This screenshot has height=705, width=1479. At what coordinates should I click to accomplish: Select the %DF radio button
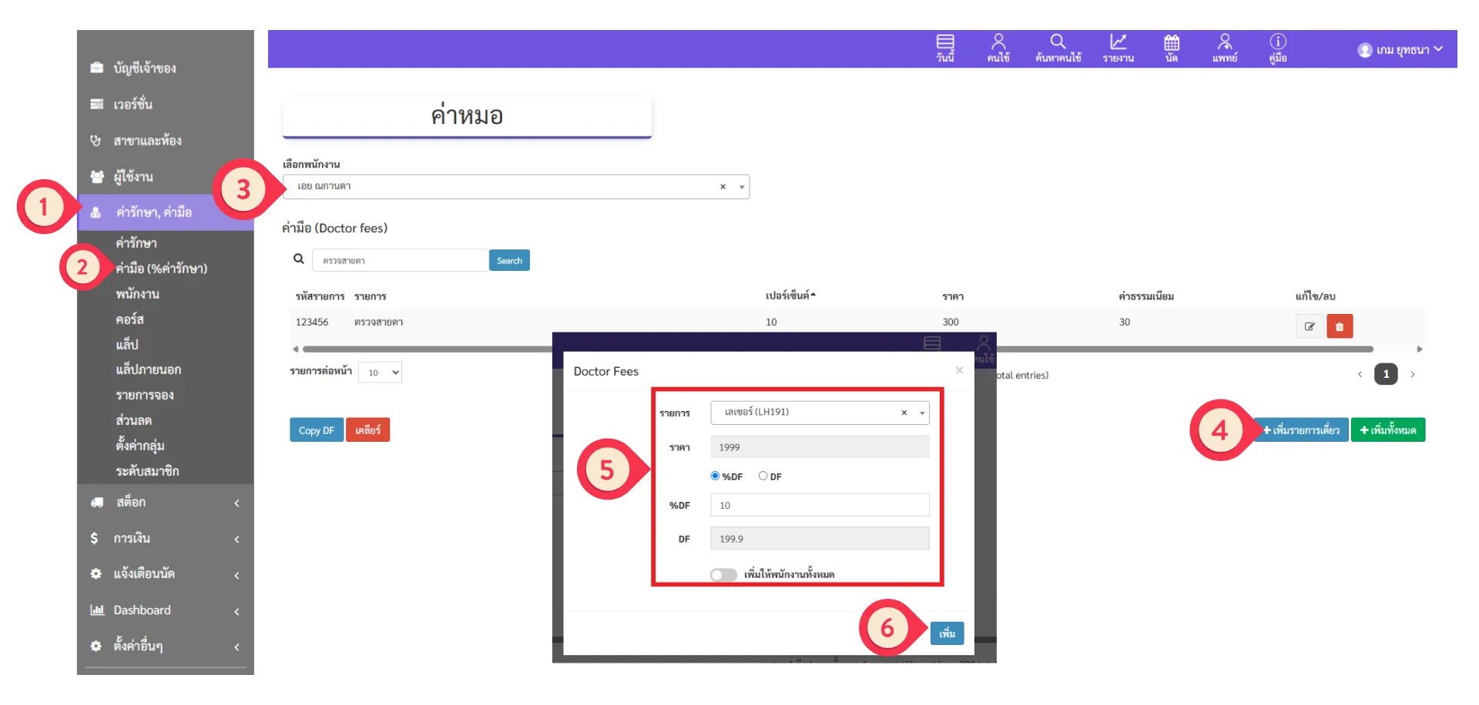coord(715,476)
